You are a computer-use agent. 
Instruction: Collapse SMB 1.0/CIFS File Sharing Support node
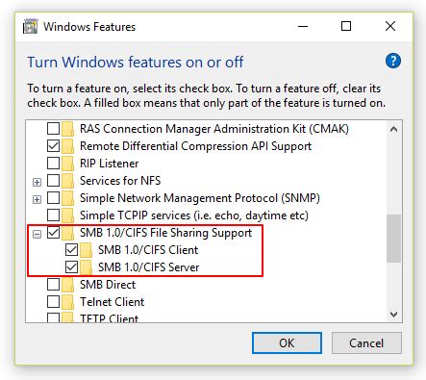click(37, 234)
